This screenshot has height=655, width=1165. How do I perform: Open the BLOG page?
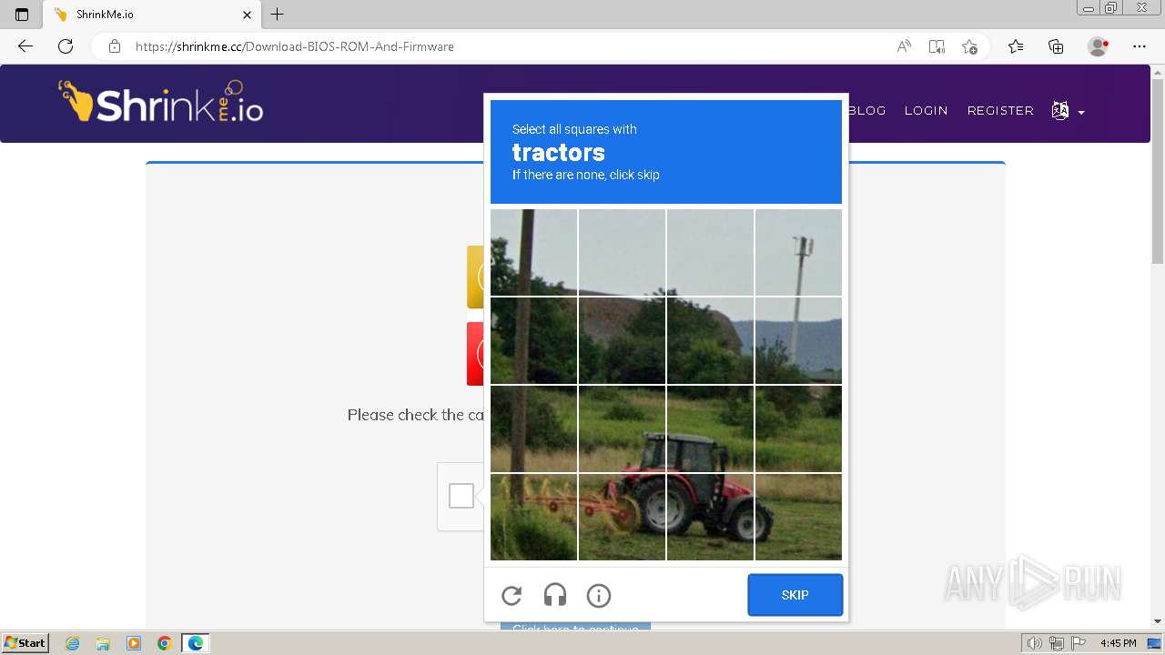pyautogui.click(x=866, y=110)
